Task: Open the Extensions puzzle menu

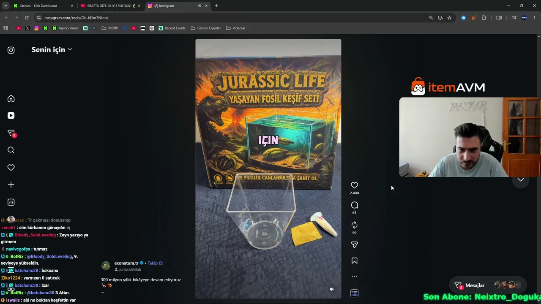Action: [x=484, y=18]
